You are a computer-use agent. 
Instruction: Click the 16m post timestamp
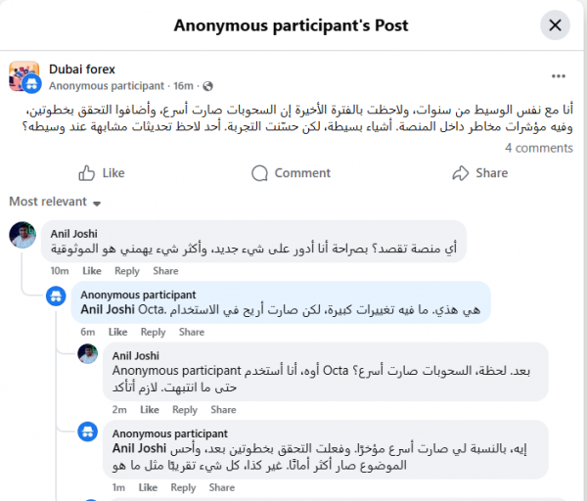click(x=183, y=86)
